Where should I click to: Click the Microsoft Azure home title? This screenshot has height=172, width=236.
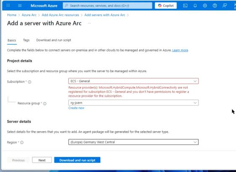44,6
